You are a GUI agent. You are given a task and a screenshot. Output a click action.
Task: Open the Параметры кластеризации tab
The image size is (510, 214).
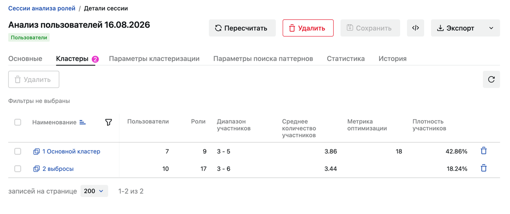(154, 59)
